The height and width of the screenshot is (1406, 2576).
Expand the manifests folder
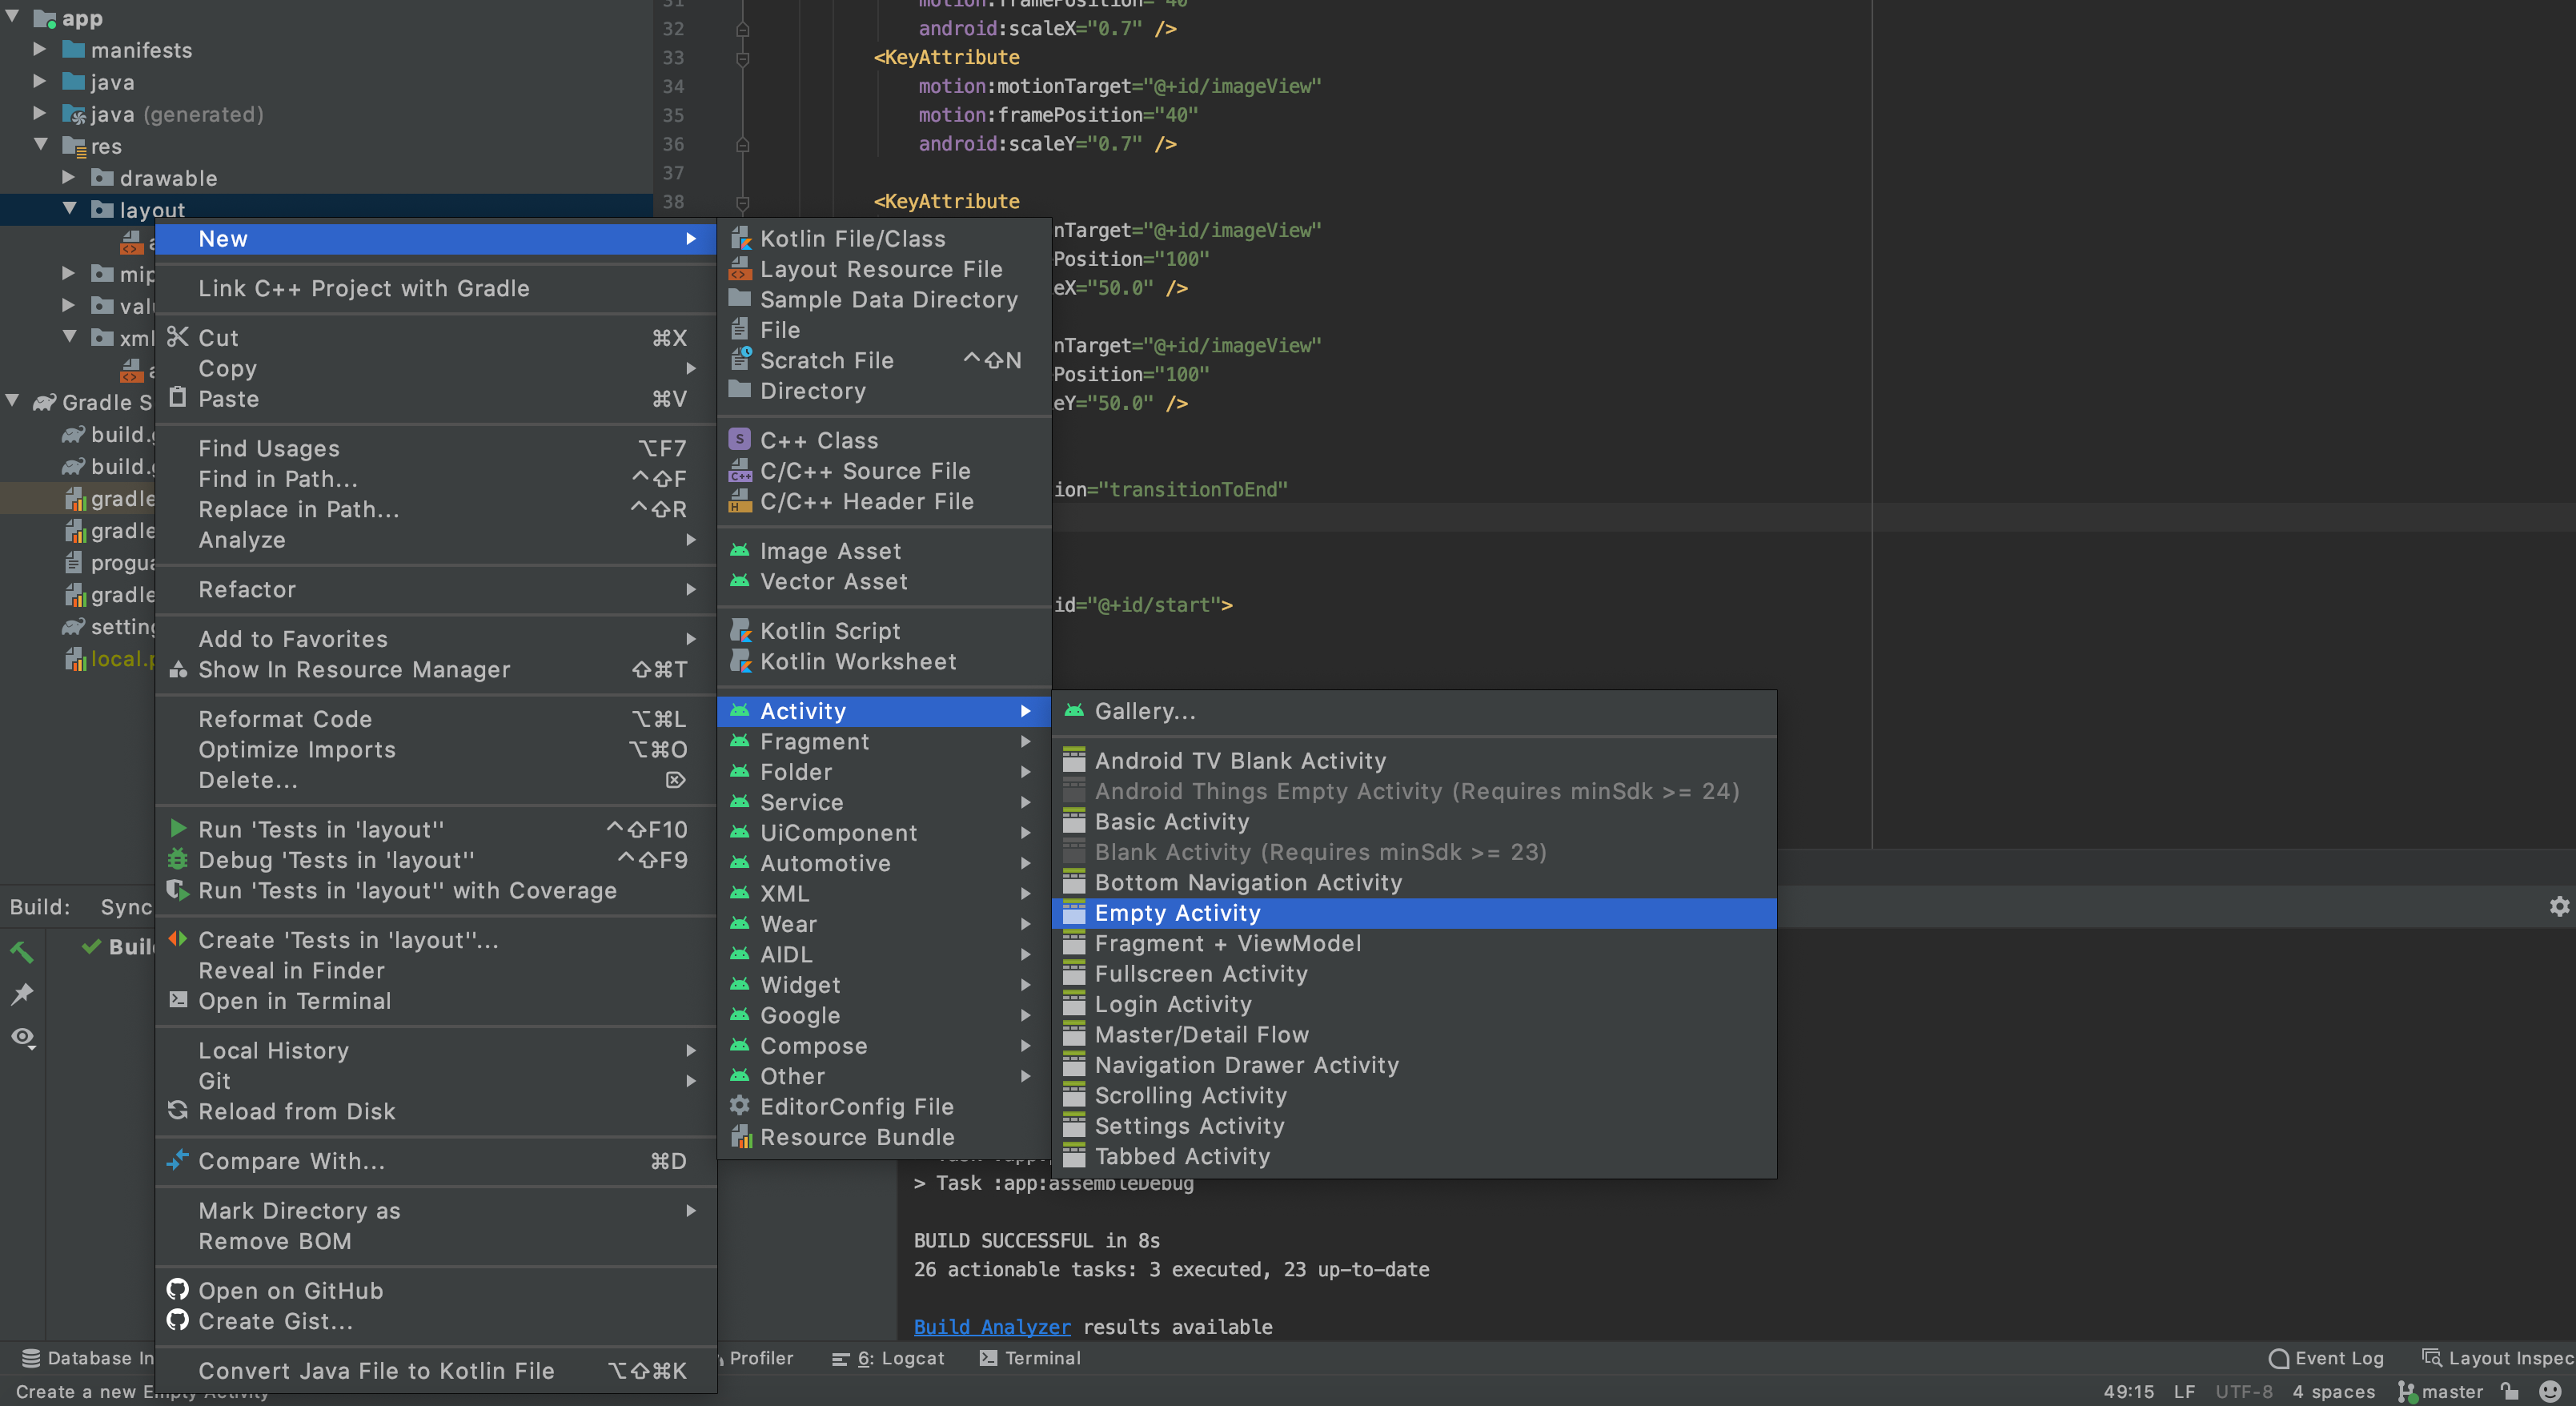point(40,49)
